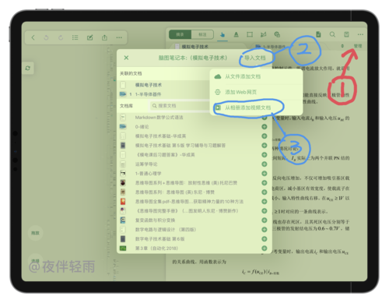The width and height of the screenshot is (389, 303).
Task: Choose 从文件添加文档 menu entry
Action: click(256, 76)
